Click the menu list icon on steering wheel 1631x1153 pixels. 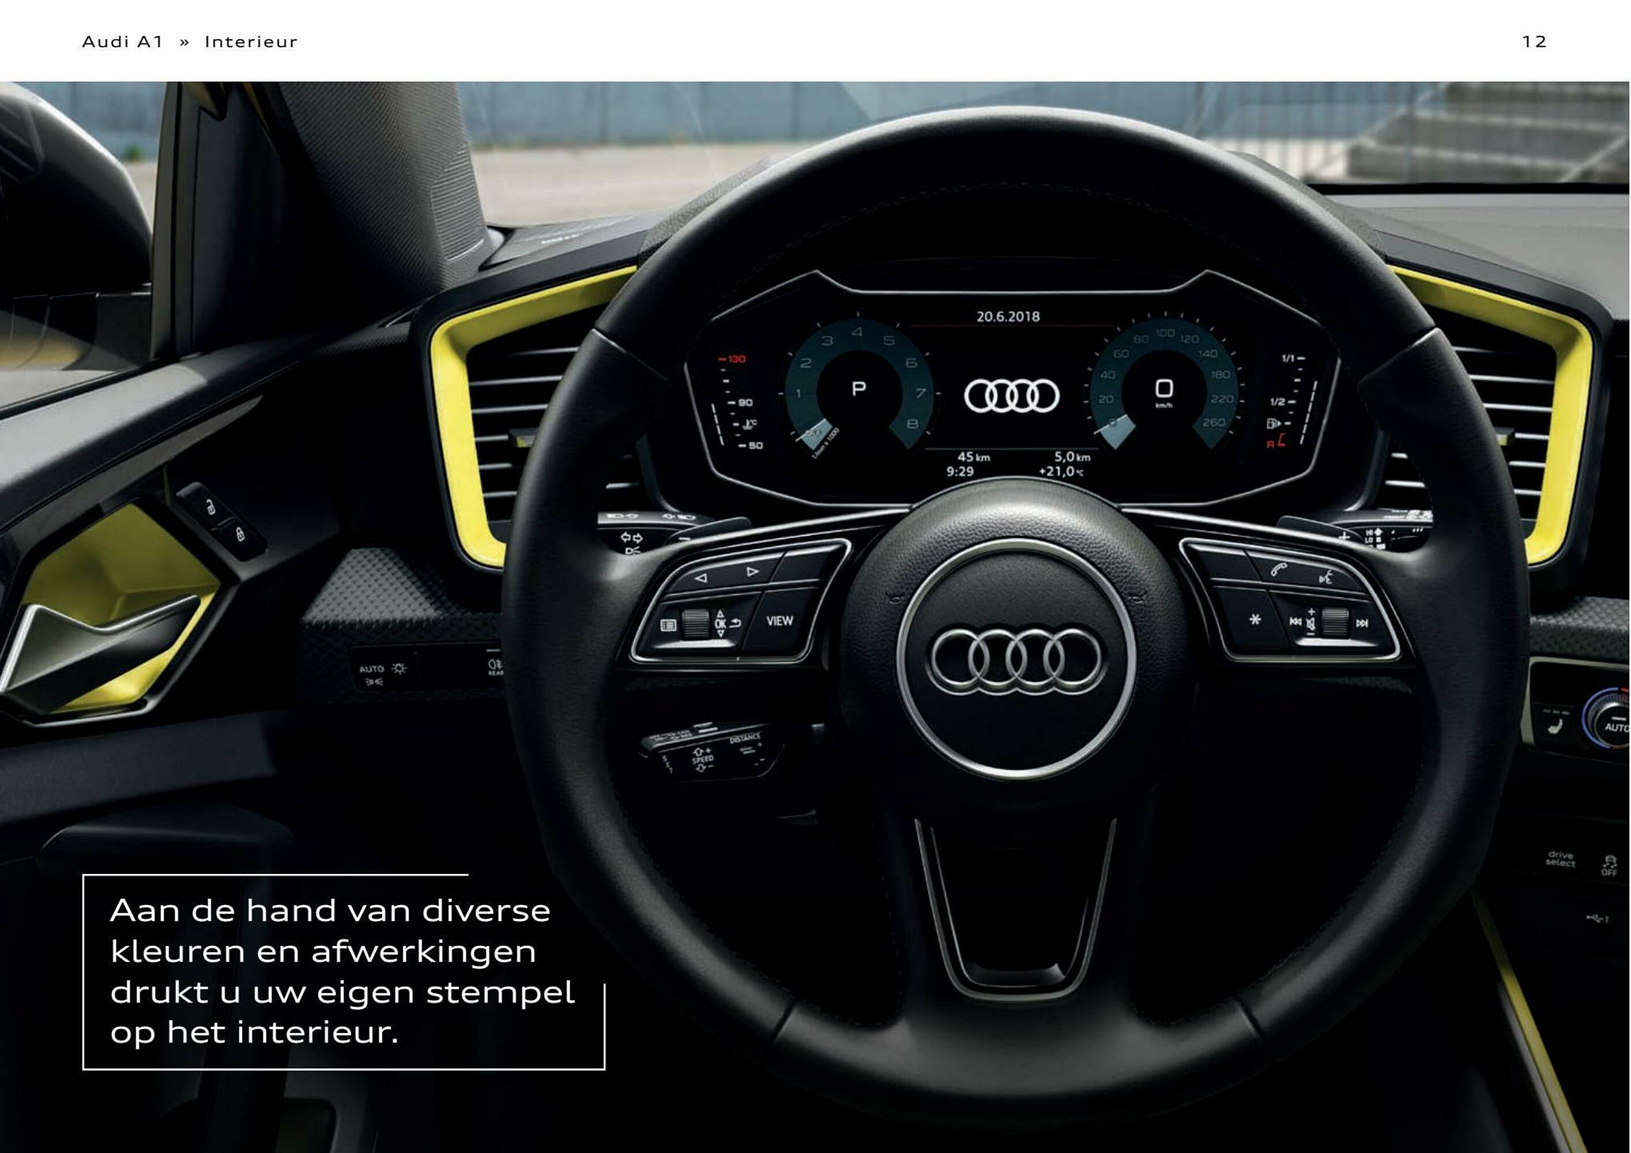coord(668,625)
